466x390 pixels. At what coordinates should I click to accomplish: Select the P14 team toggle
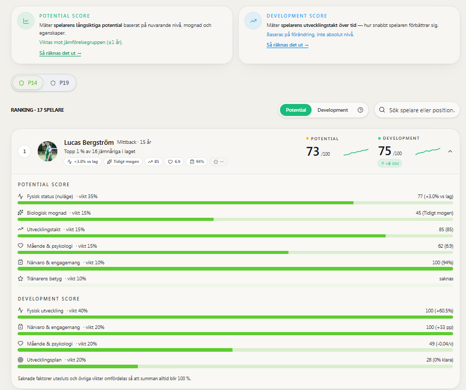click(x=27, y=83)
